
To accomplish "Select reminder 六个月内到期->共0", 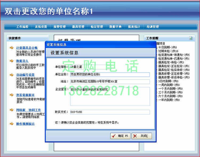I will coord(170,96).
